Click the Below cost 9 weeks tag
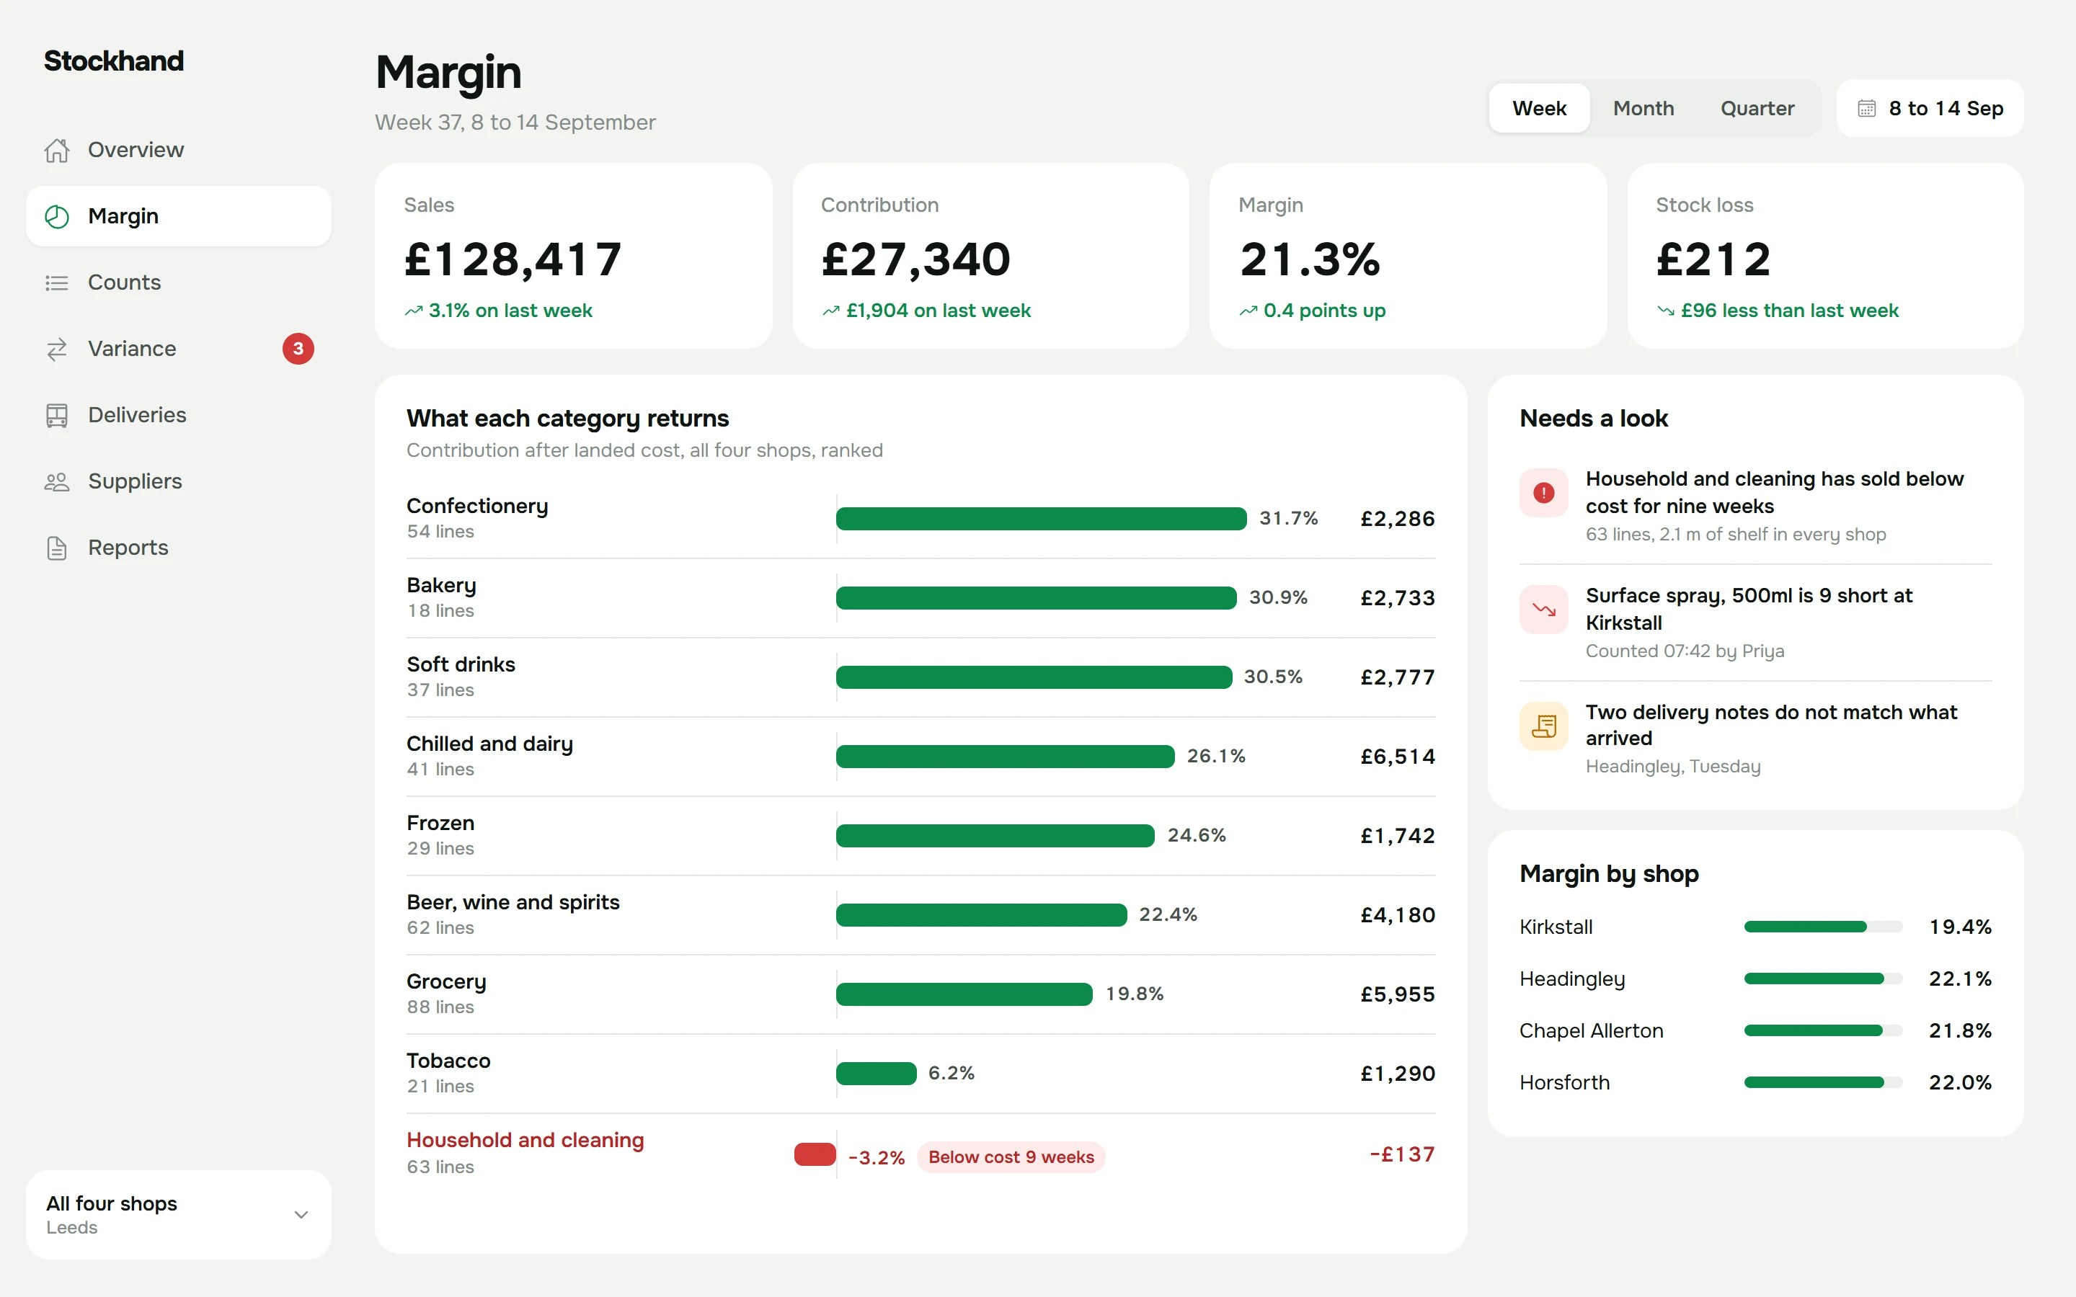This screenshot has height=1297, width=2076. coord(1011,1157)
